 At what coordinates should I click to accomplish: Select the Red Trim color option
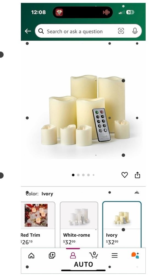pyautogui.click(x=38, y=225)
